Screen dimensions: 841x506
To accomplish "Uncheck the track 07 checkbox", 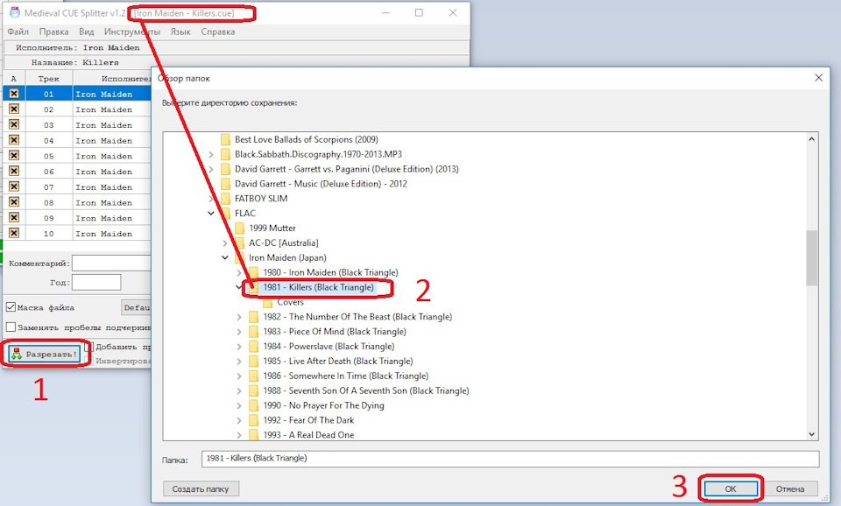I will coord(14,187).
